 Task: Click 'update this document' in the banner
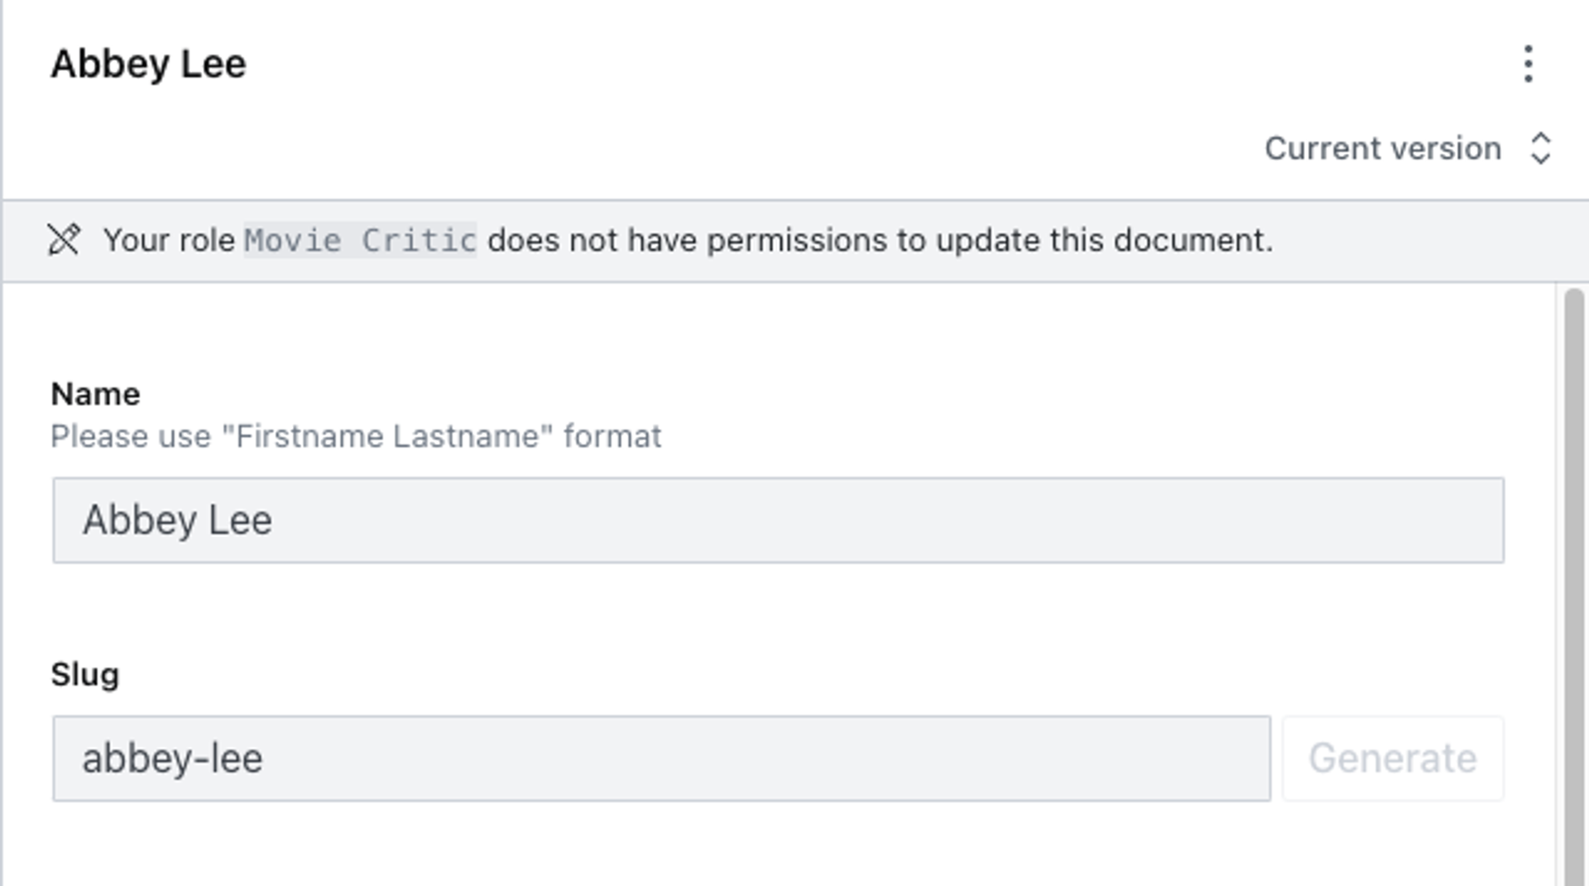click(1104, 240)
